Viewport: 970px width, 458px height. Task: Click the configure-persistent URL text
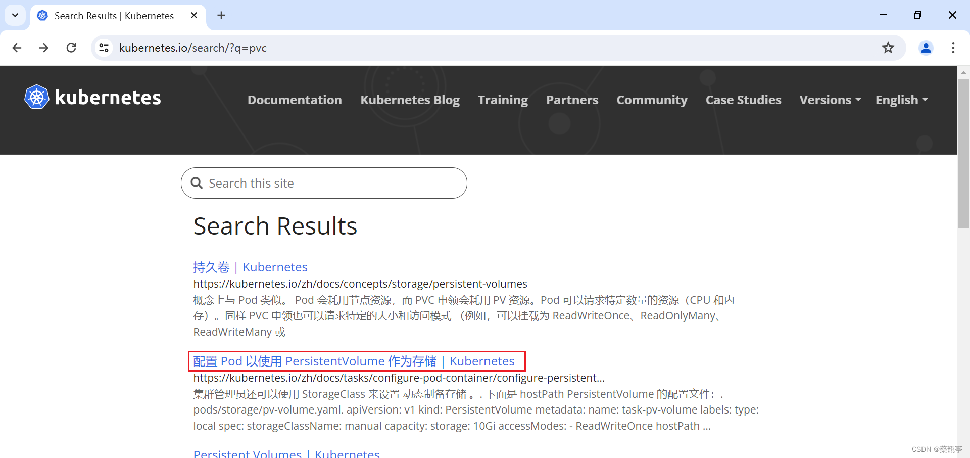click(x=399, y=378)
